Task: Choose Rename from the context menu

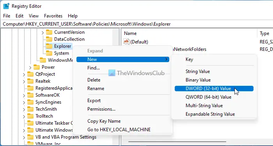Action: pyautogui.click(x=96, y=89)
